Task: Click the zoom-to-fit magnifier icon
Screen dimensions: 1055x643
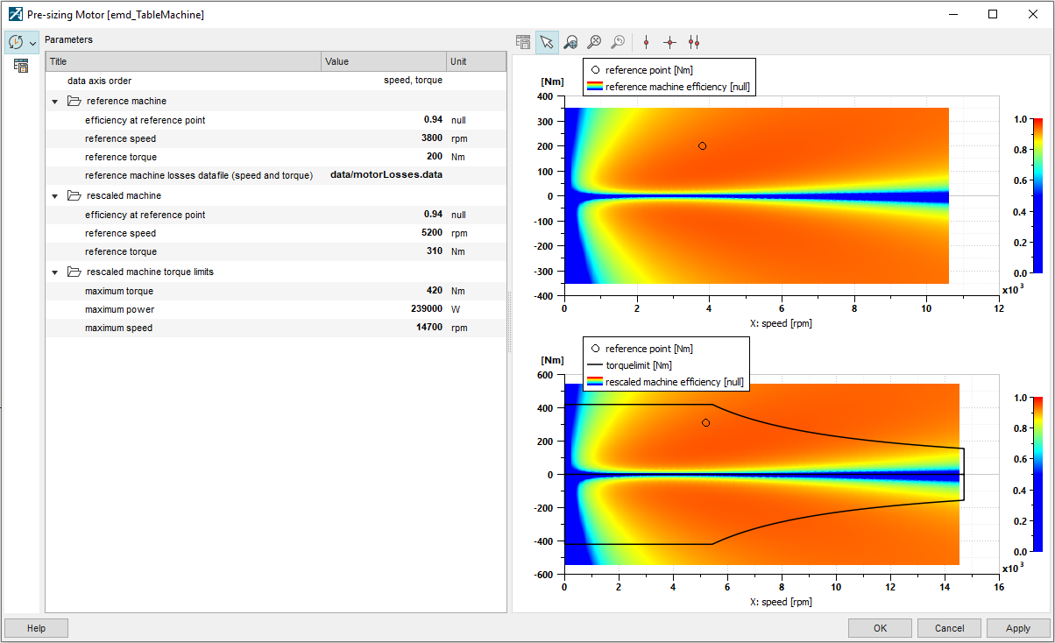Action: 594,42
